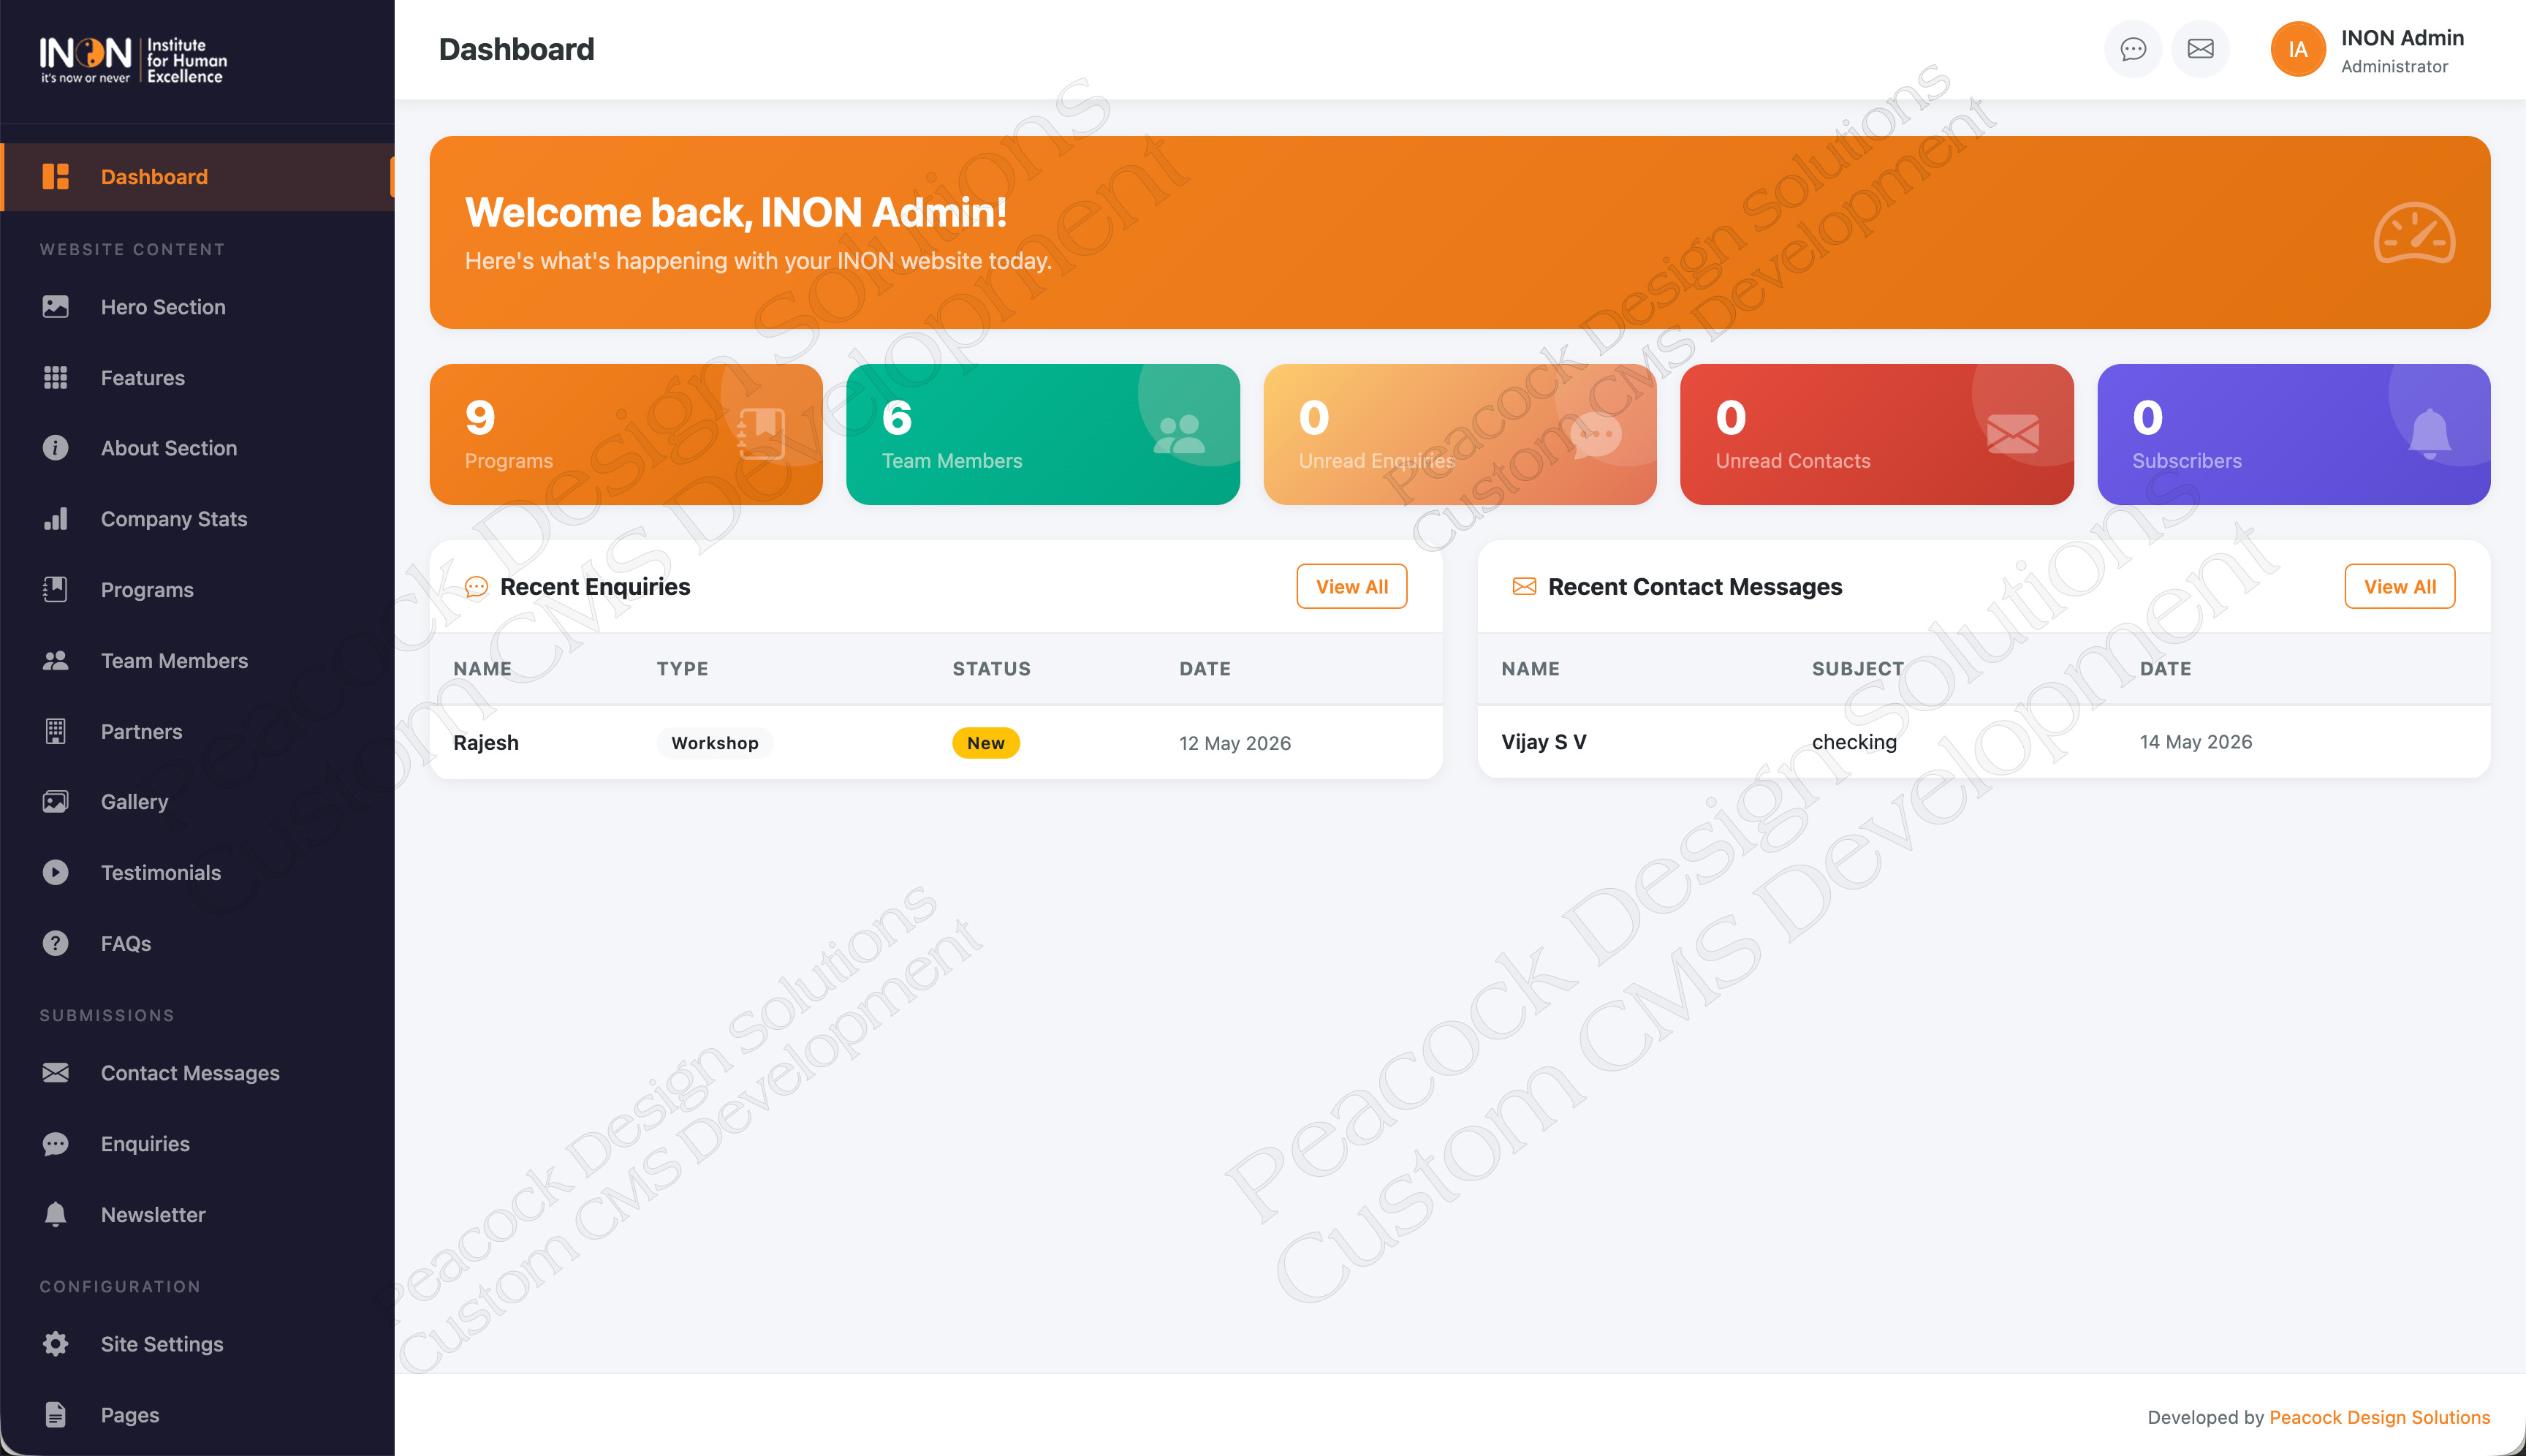Image resolution: width=2526 pixels, height=1456 pixels.
Task: Click the Enquiries chat bubble icon in sidebar
Action: [55, 1144]
